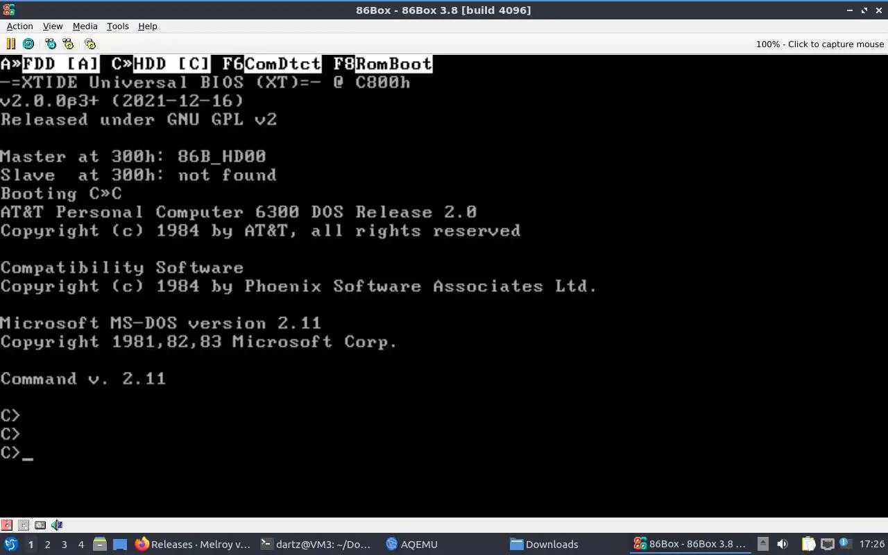Click the floppy drive status bar icon
The width and height of the screenshot is (888, 555).
7,525
